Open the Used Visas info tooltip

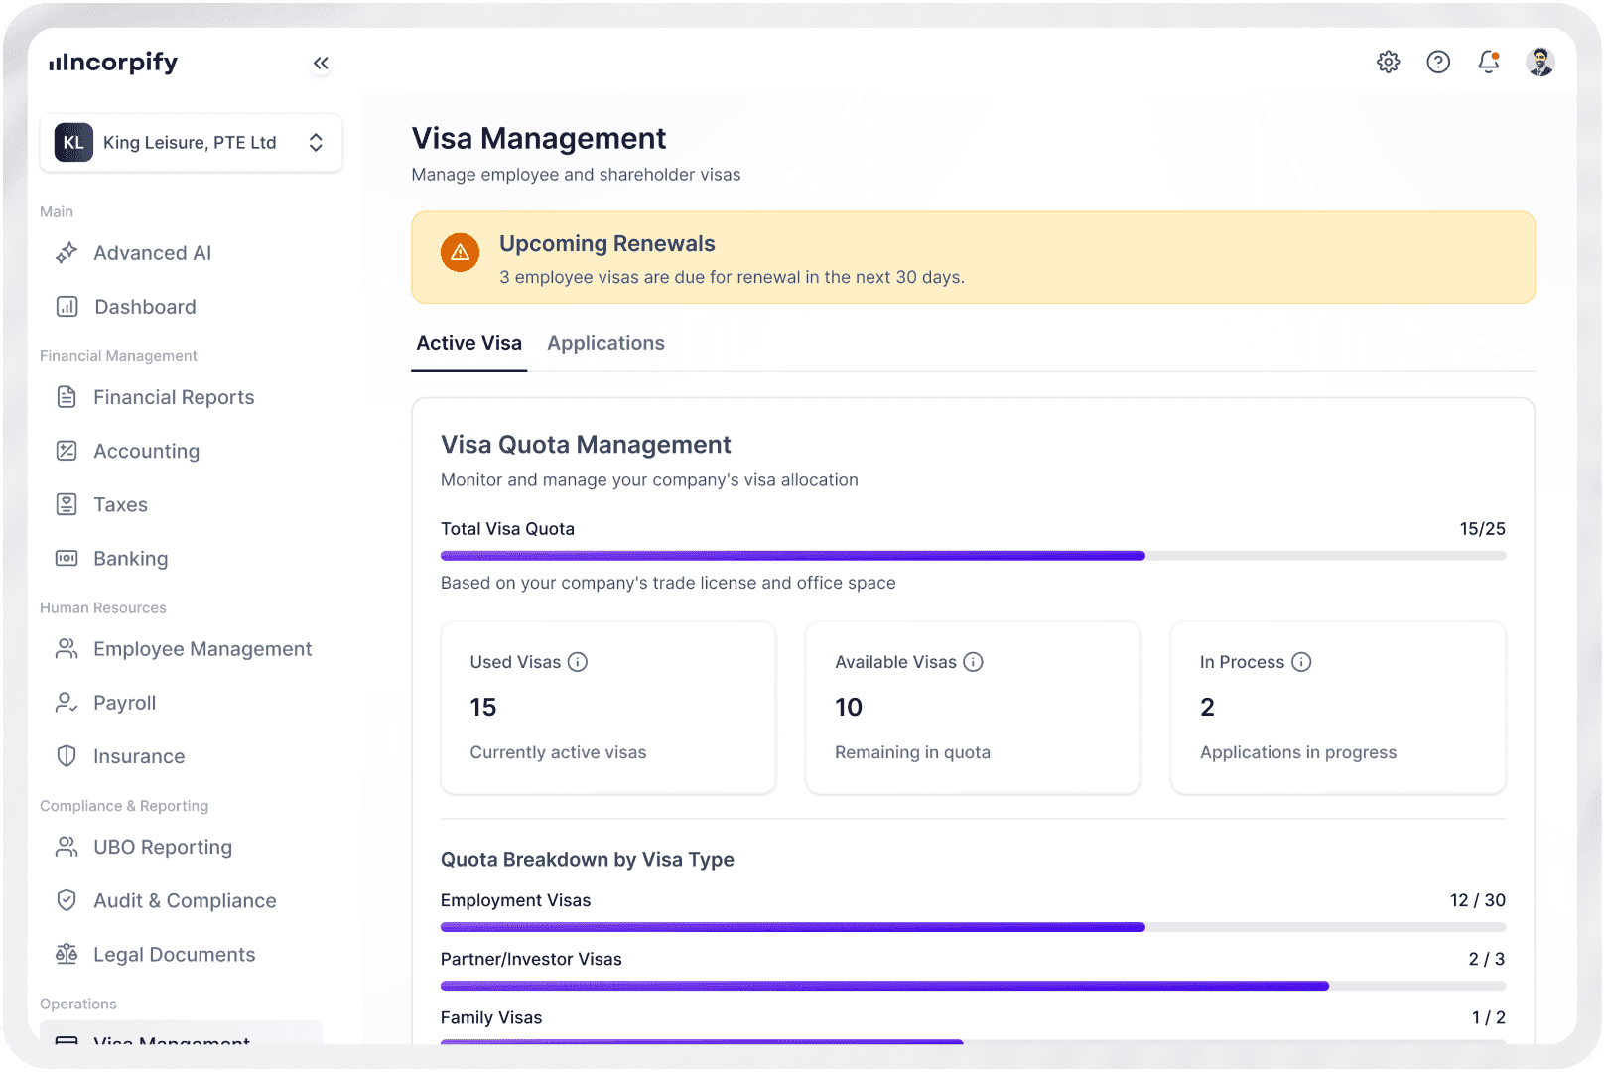pyautogui.click(x=579, y=662)
